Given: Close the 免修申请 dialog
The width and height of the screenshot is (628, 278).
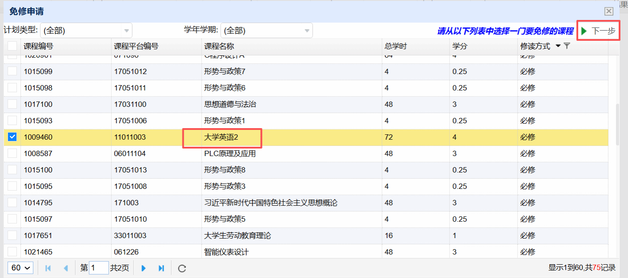Looking at the screenshot, I should [x=609, y=12].
